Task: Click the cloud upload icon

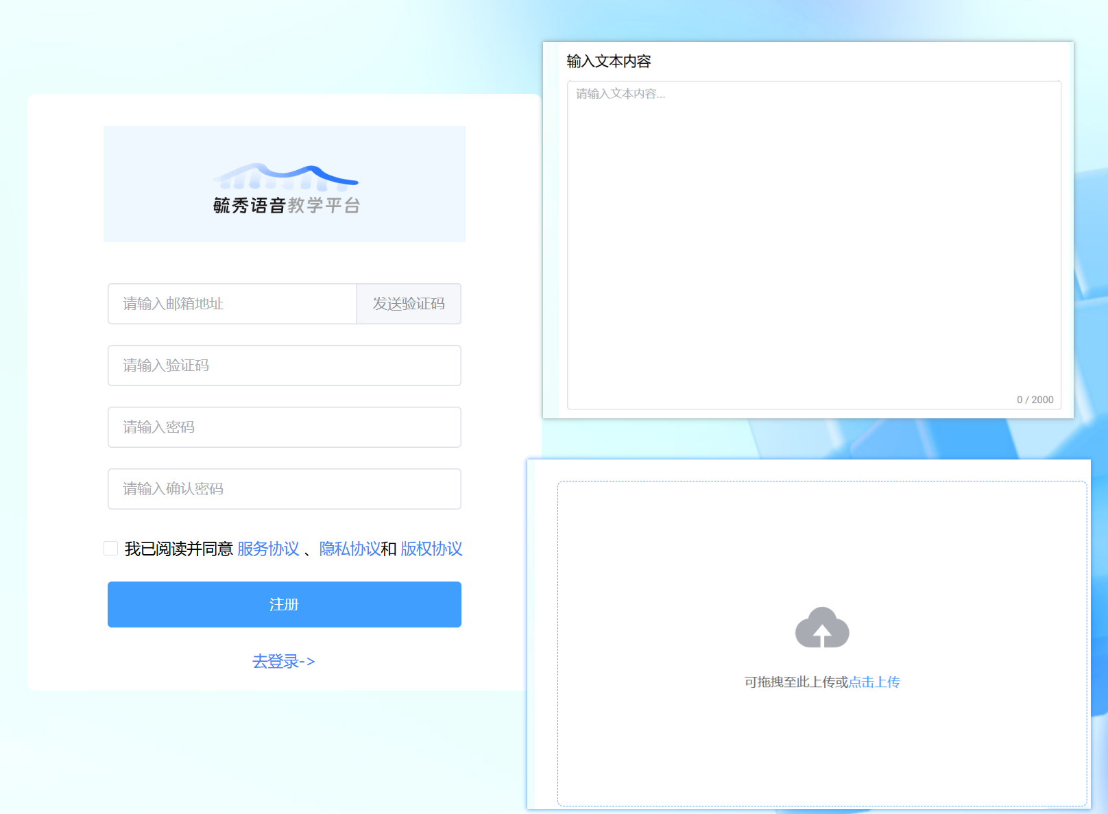Action: coord(822,627)
